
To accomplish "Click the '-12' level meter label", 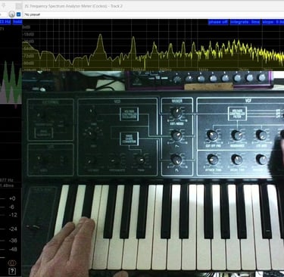I will pos(13,215).
